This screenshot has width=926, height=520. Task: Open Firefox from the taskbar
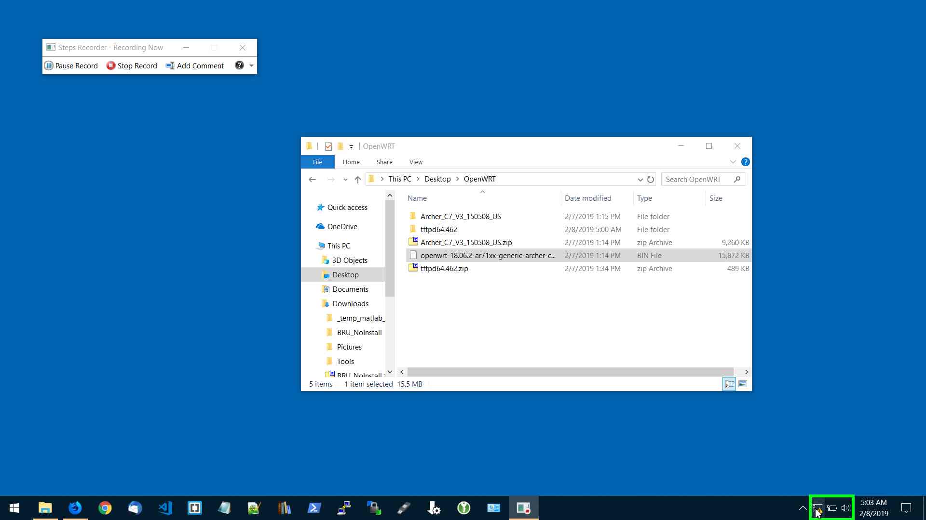click(75, 508)
